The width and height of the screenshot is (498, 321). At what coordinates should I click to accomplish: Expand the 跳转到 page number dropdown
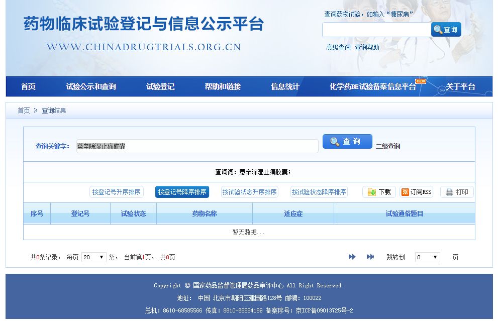pyautogui.click(x=427, y=257)
